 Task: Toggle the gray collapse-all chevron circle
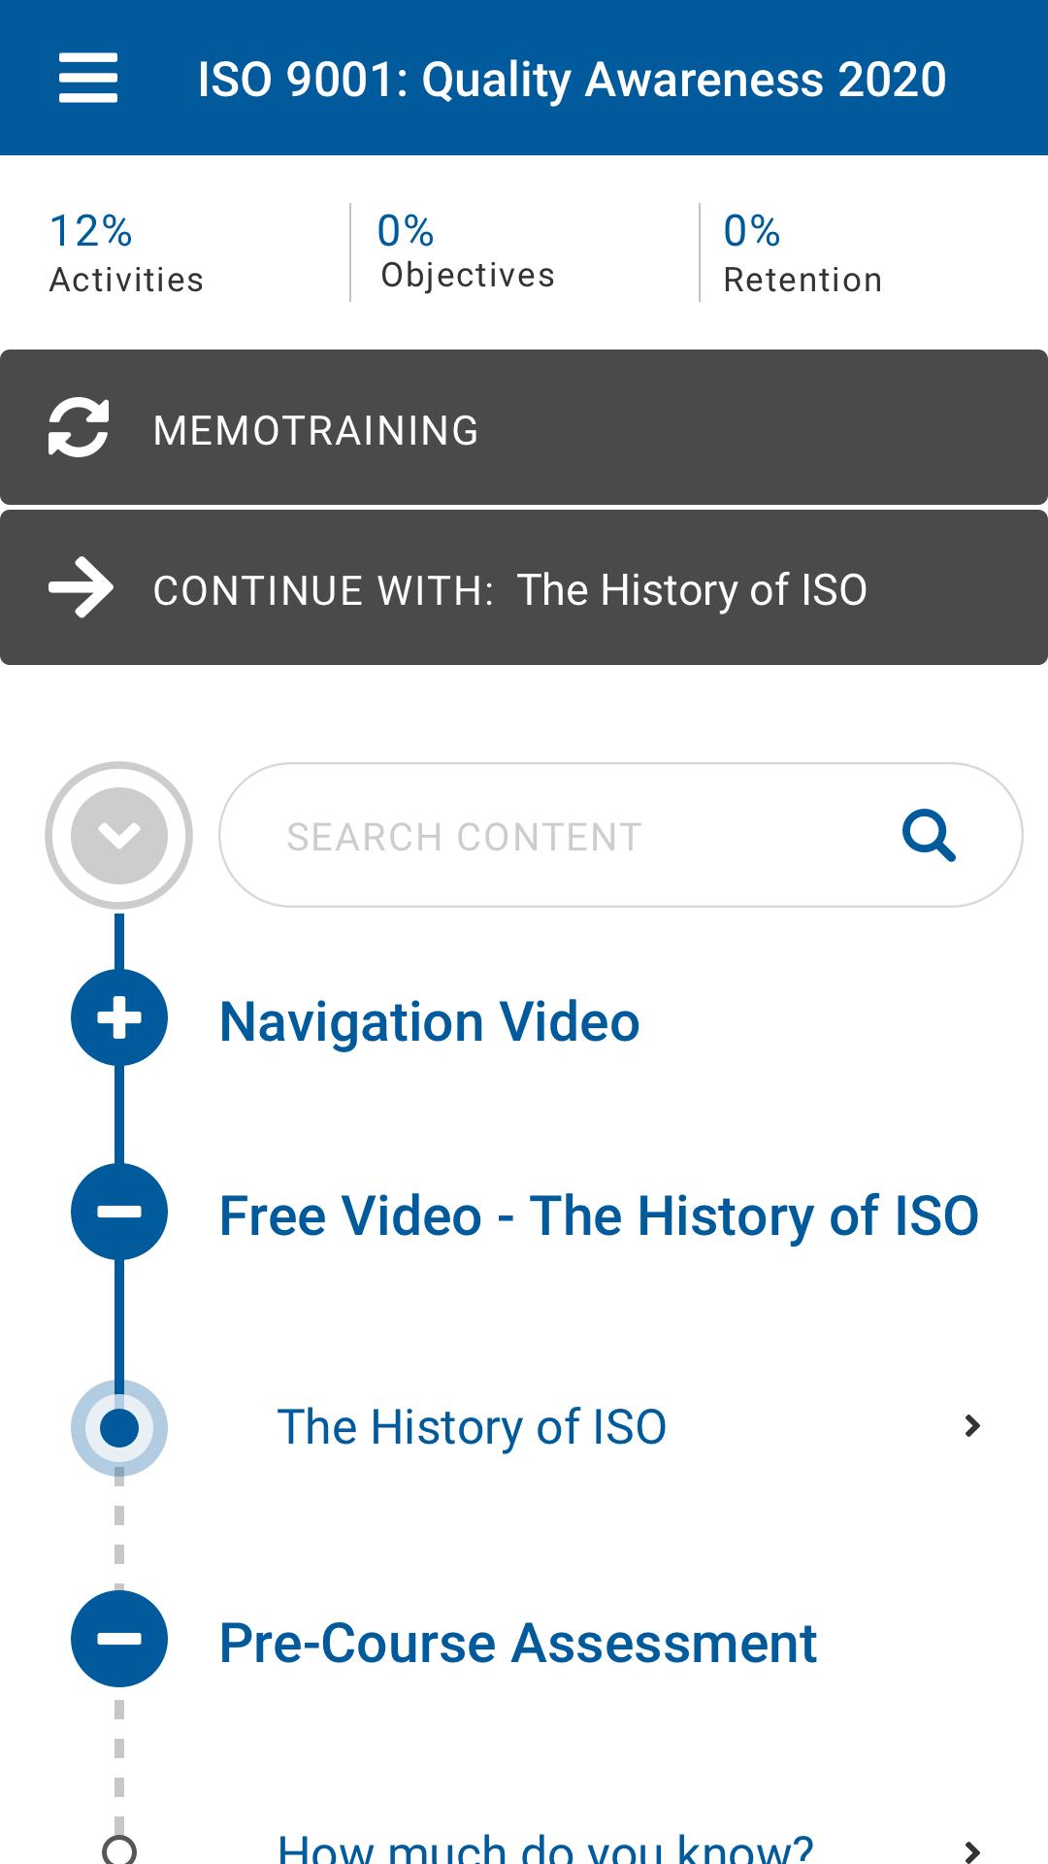click(x=119, y=836)
